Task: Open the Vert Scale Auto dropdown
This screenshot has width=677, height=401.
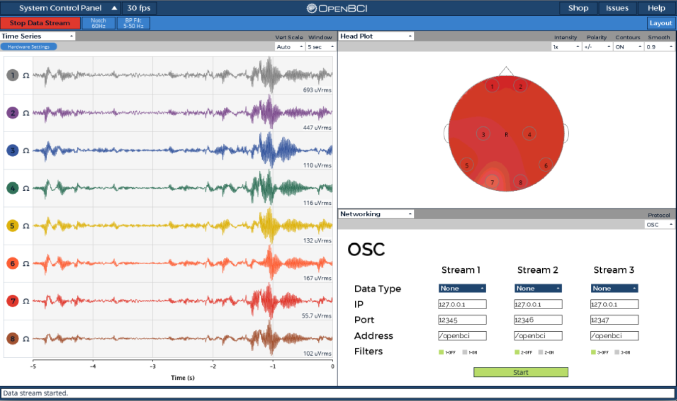Action: click(x=289, y=47)
